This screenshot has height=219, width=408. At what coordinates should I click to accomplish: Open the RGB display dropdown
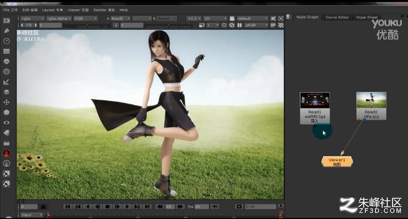click(85, 18)
